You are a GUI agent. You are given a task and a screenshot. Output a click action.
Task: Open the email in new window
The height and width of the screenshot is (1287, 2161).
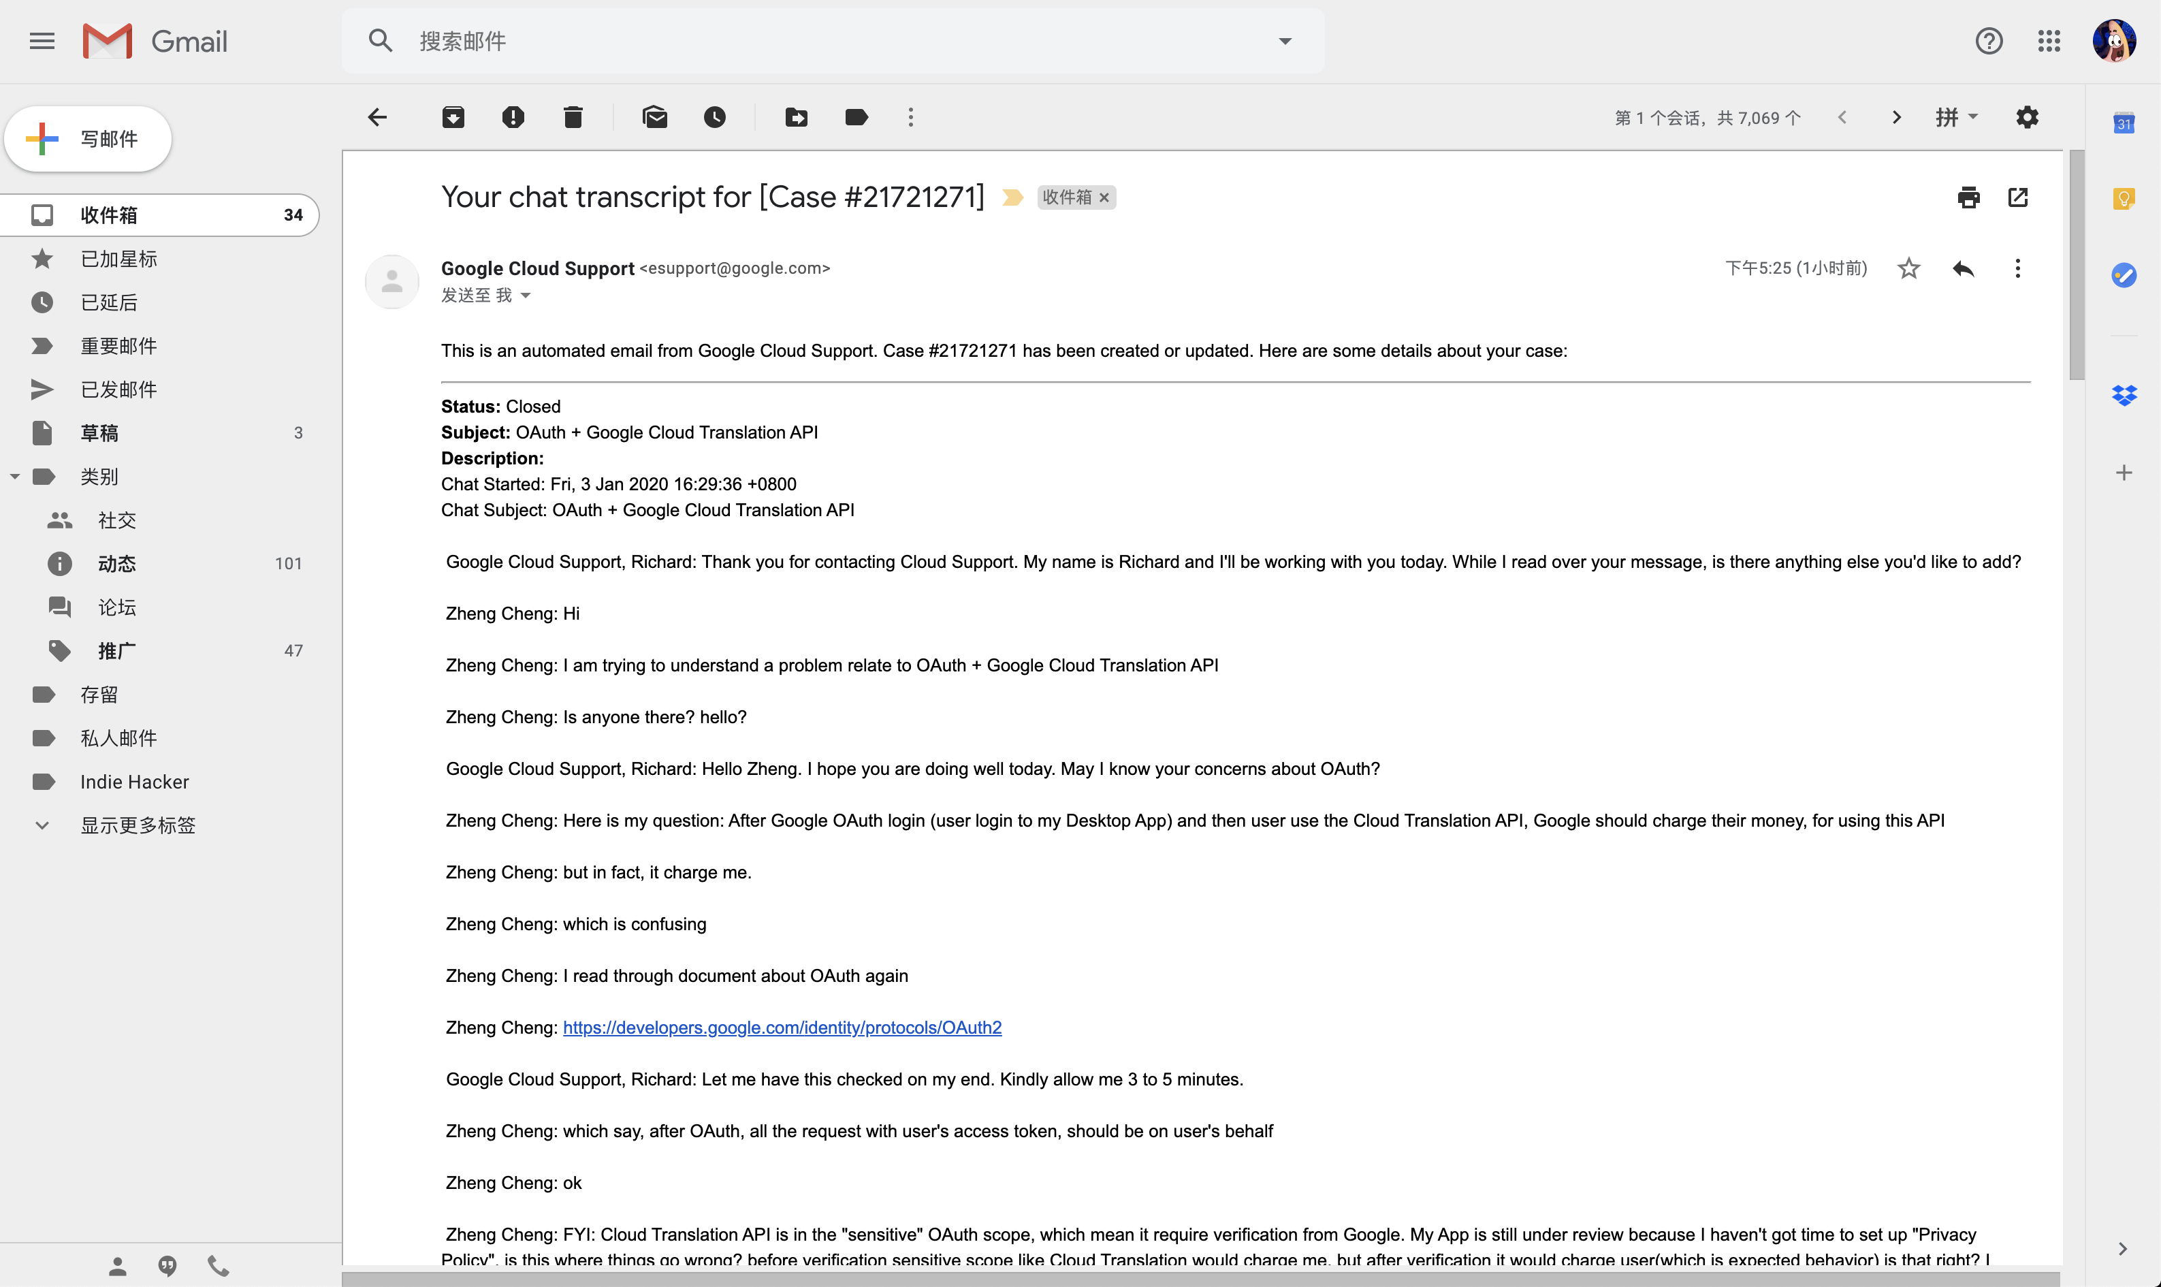click(x=2018, y=197)
